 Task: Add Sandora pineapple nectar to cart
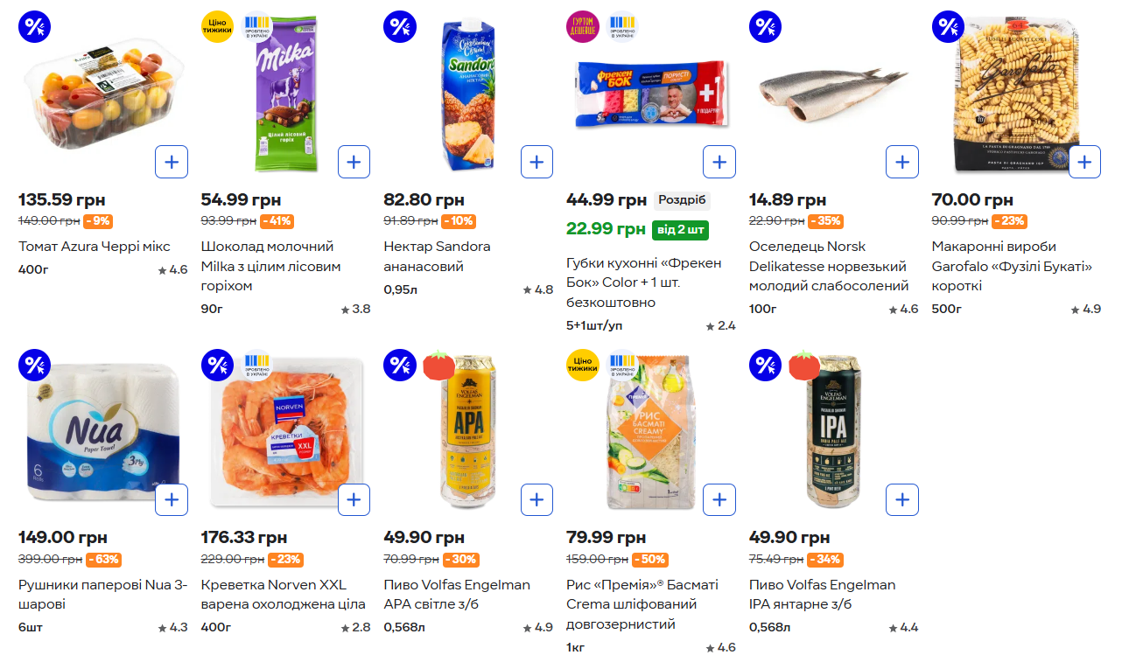[x=536, y=162]
